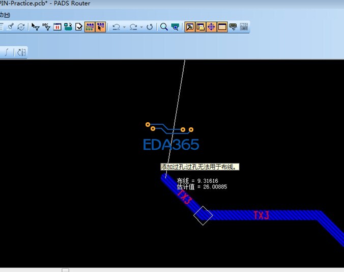Image resolution: width=344 pixels, height=272 pixels.
Task: Toggle the Spreadsheet window button
Action: click(222, 27)
